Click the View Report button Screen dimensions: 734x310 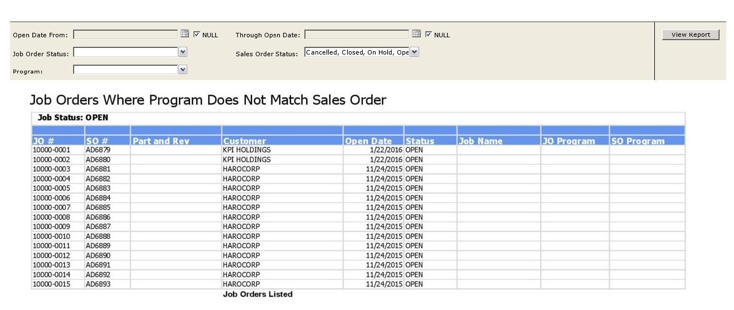(691, 35)
